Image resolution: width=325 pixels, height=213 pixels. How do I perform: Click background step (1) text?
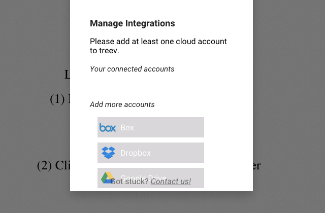59,98
